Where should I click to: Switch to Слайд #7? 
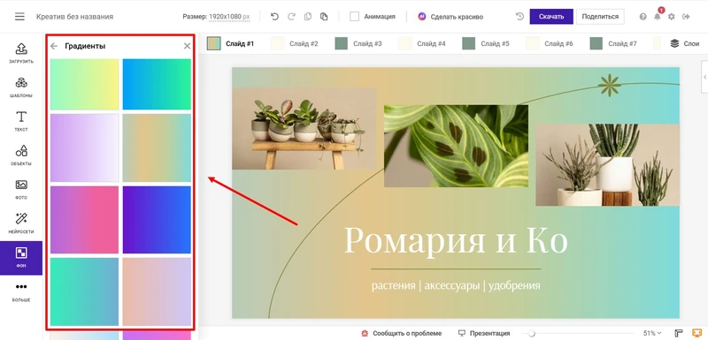[613, 43]
